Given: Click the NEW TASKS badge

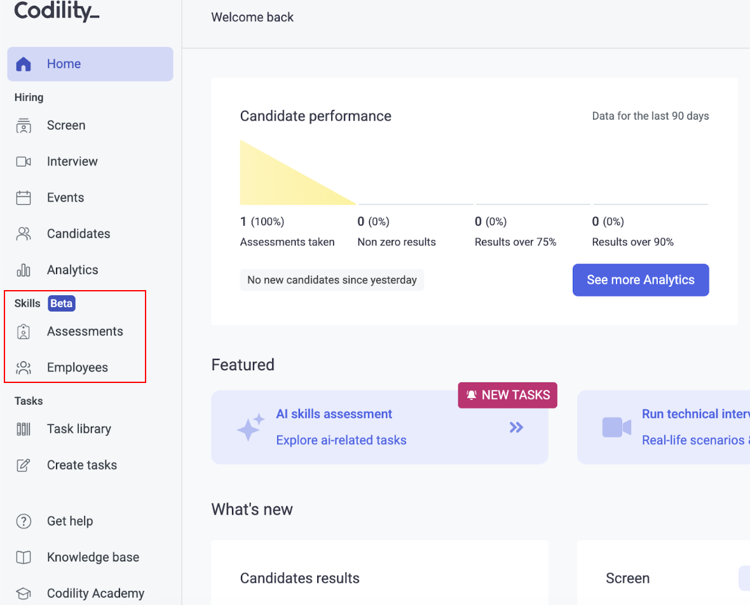Looking at the screenshot, I should tap(507, 395).
